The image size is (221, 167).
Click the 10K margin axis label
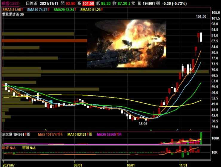(x=214, y=152)
